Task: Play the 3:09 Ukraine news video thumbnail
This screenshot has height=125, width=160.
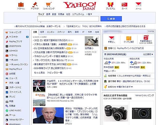Action: click(x=39, y=100)
